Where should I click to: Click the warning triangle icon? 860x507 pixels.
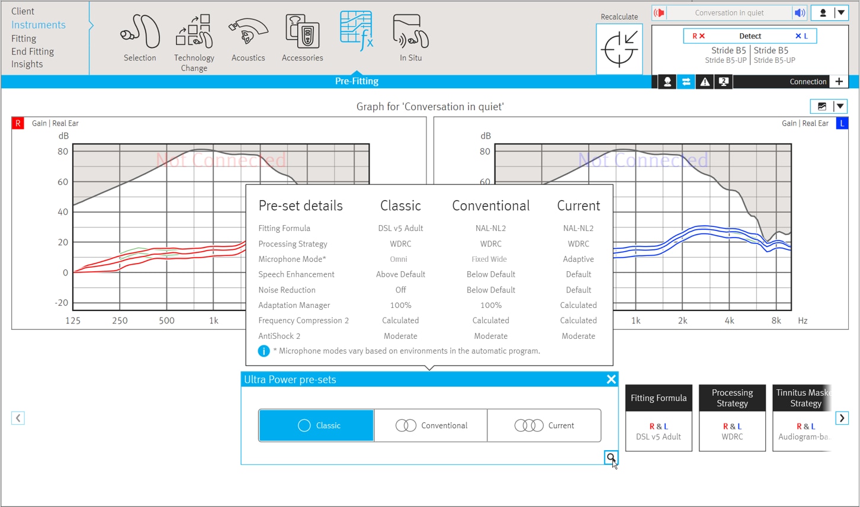coord(705,82)
